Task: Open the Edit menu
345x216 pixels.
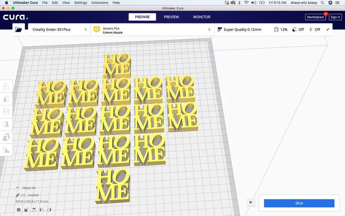Action: click(x=55, y=3)
